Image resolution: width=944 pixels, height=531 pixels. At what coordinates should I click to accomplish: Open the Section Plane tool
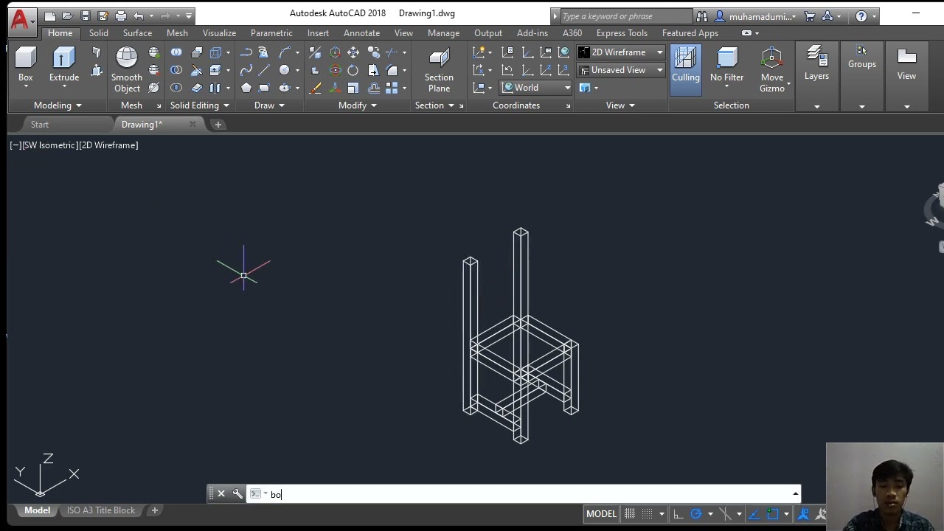[x=439, y=70]
